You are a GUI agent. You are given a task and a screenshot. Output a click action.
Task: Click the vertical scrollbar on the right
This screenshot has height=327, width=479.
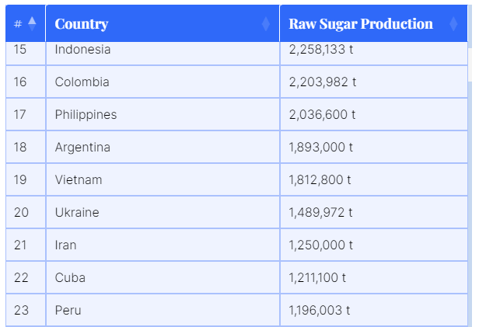click(x=470, y=62)
